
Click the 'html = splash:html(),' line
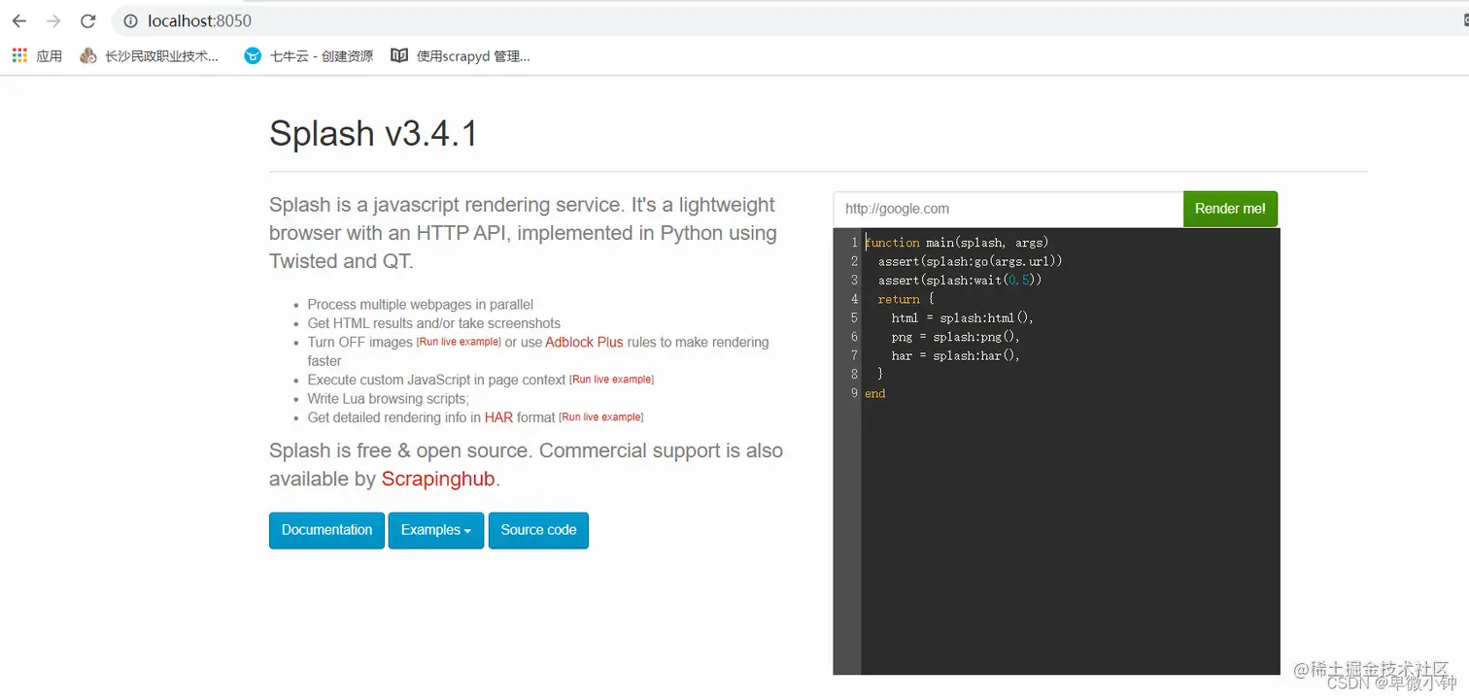click(963, 317)
